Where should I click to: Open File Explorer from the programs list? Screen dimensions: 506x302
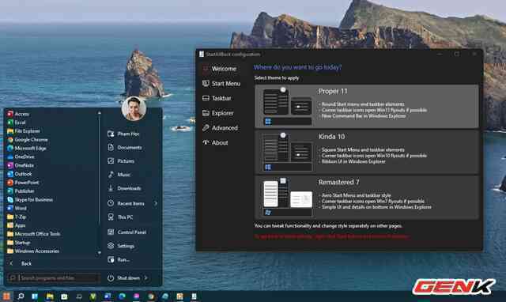point(24,131)
